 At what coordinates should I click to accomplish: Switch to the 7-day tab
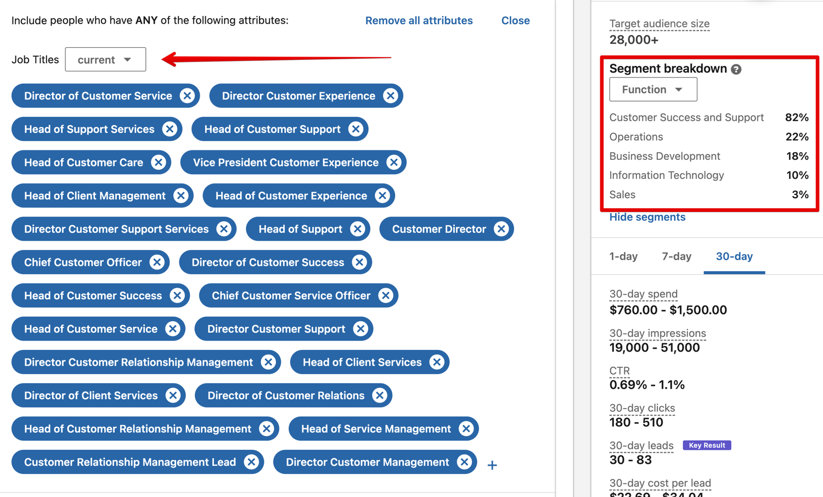tap(676, 256)
